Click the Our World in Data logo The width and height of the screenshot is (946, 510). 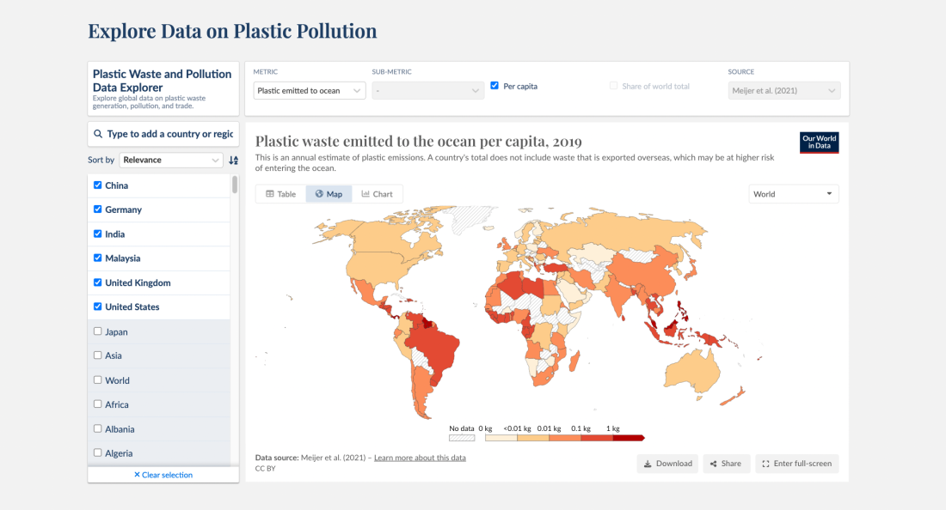point(820,143)
